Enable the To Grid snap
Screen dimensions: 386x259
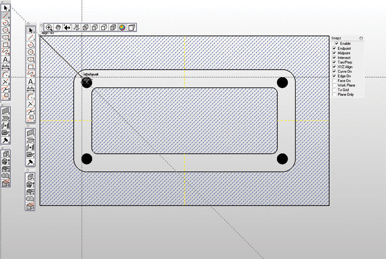(334, 90)
